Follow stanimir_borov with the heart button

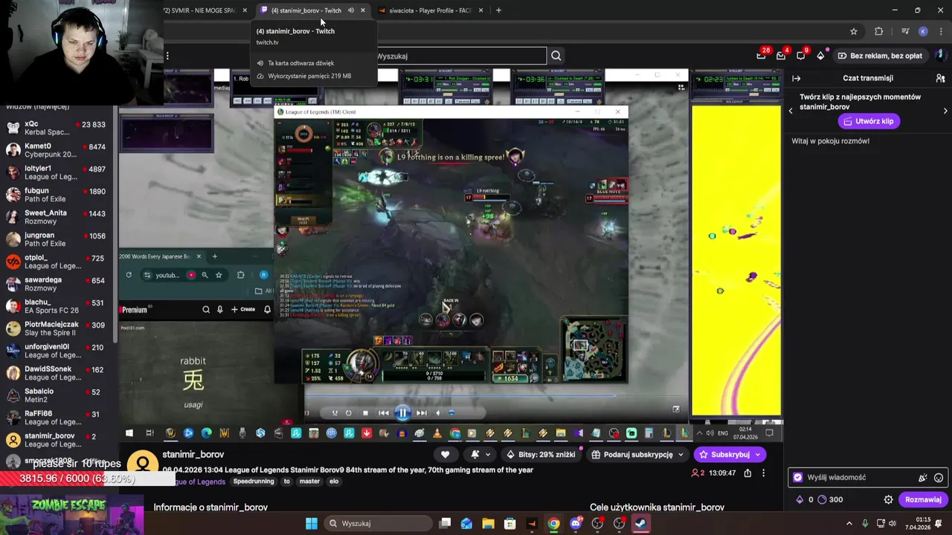445,454
